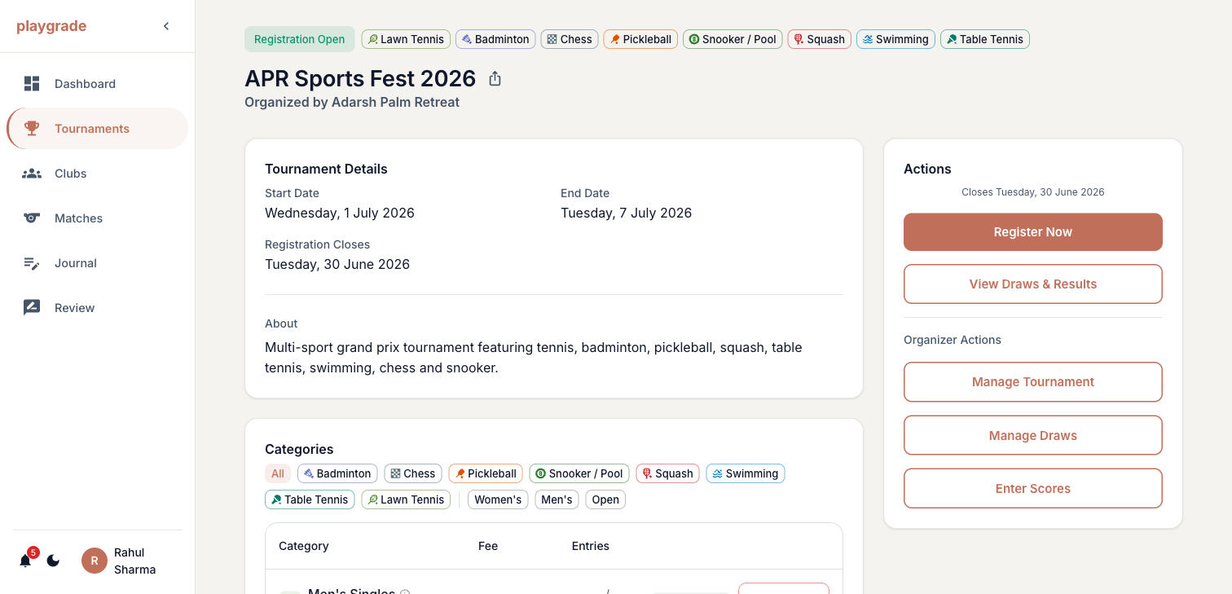The image size is (1232, 594).
Task: Toggle dark mode moon icon
Action: coord(53,561)
